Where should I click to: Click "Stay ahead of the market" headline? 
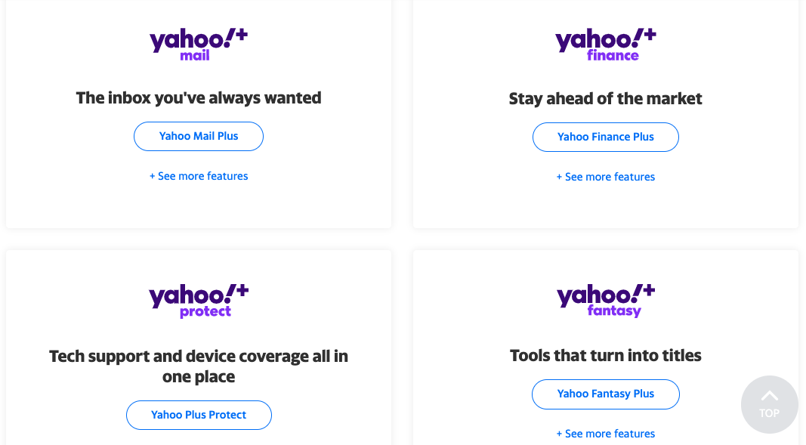[x=605, y=98]
